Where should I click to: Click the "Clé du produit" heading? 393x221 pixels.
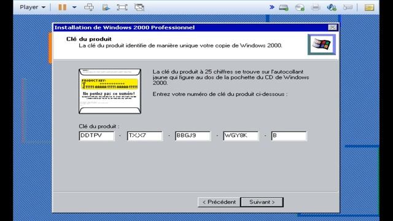pos(89,39)
